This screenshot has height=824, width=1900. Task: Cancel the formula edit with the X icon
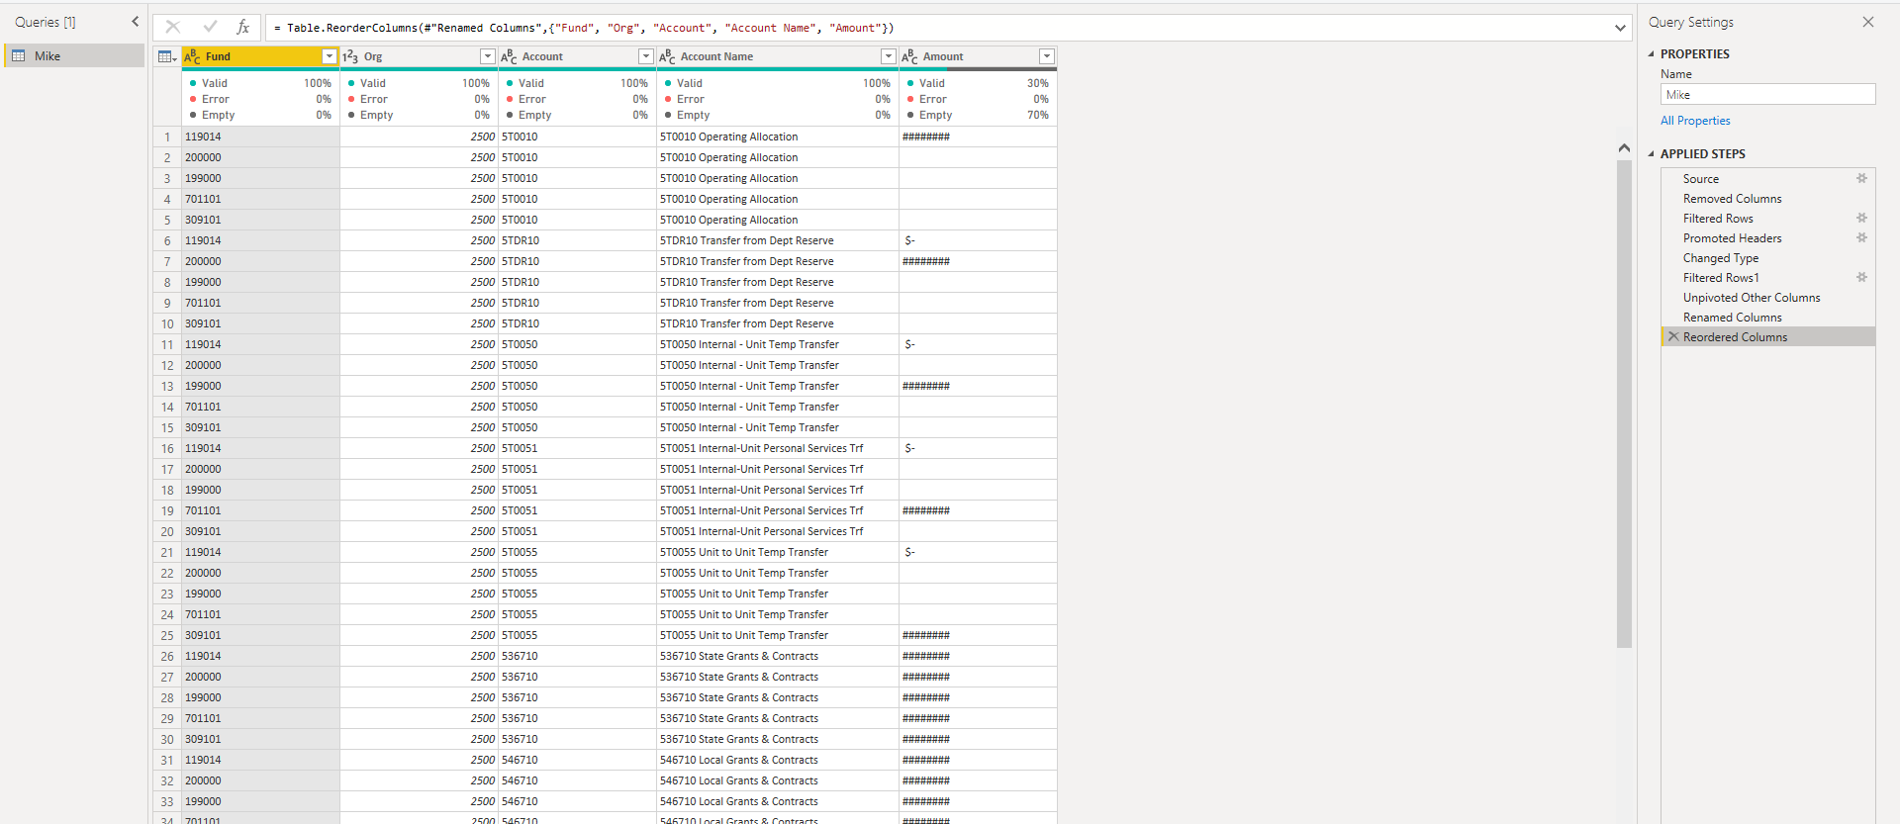[x=173, y=27]
